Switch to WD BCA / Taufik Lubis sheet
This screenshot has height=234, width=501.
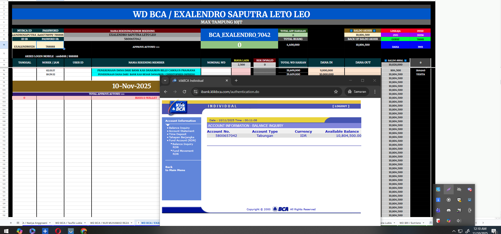click(x=69, y=223)
